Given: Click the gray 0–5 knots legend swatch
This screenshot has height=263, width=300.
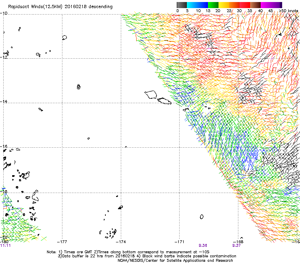Looking at the screenshot, I should pyautogui.click(x=182, y=5).
